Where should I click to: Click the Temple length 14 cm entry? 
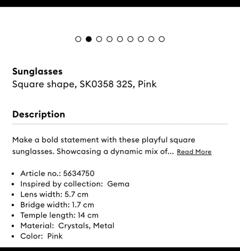point(59,215)
